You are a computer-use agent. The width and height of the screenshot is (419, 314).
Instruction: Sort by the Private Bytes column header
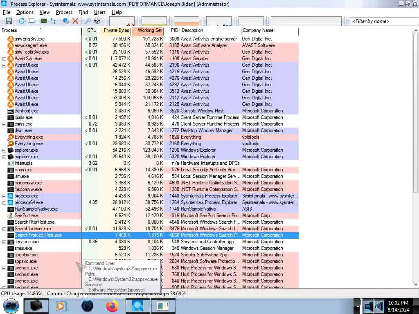115,30
